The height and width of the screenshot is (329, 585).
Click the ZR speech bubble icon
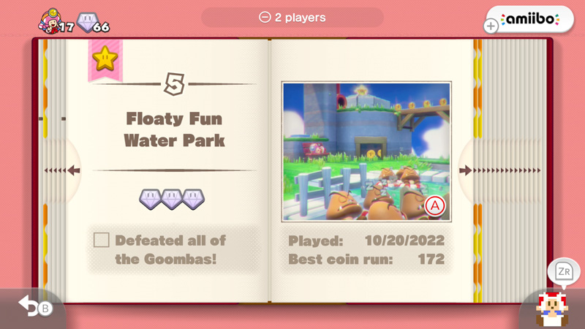[x=564, y=272]
